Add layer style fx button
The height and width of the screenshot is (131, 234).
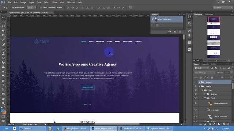point(205,124)
